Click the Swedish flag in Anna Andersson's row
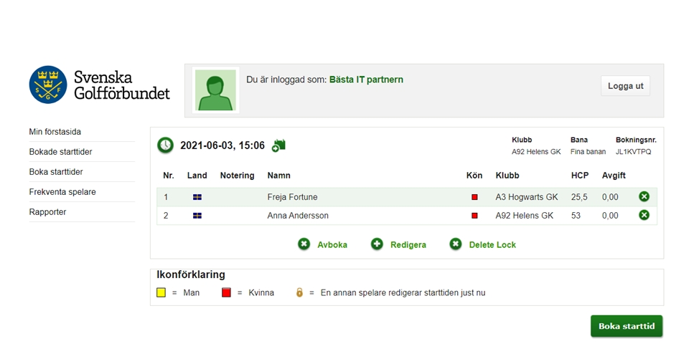This screenshot has height=359, width=689. 197,216
